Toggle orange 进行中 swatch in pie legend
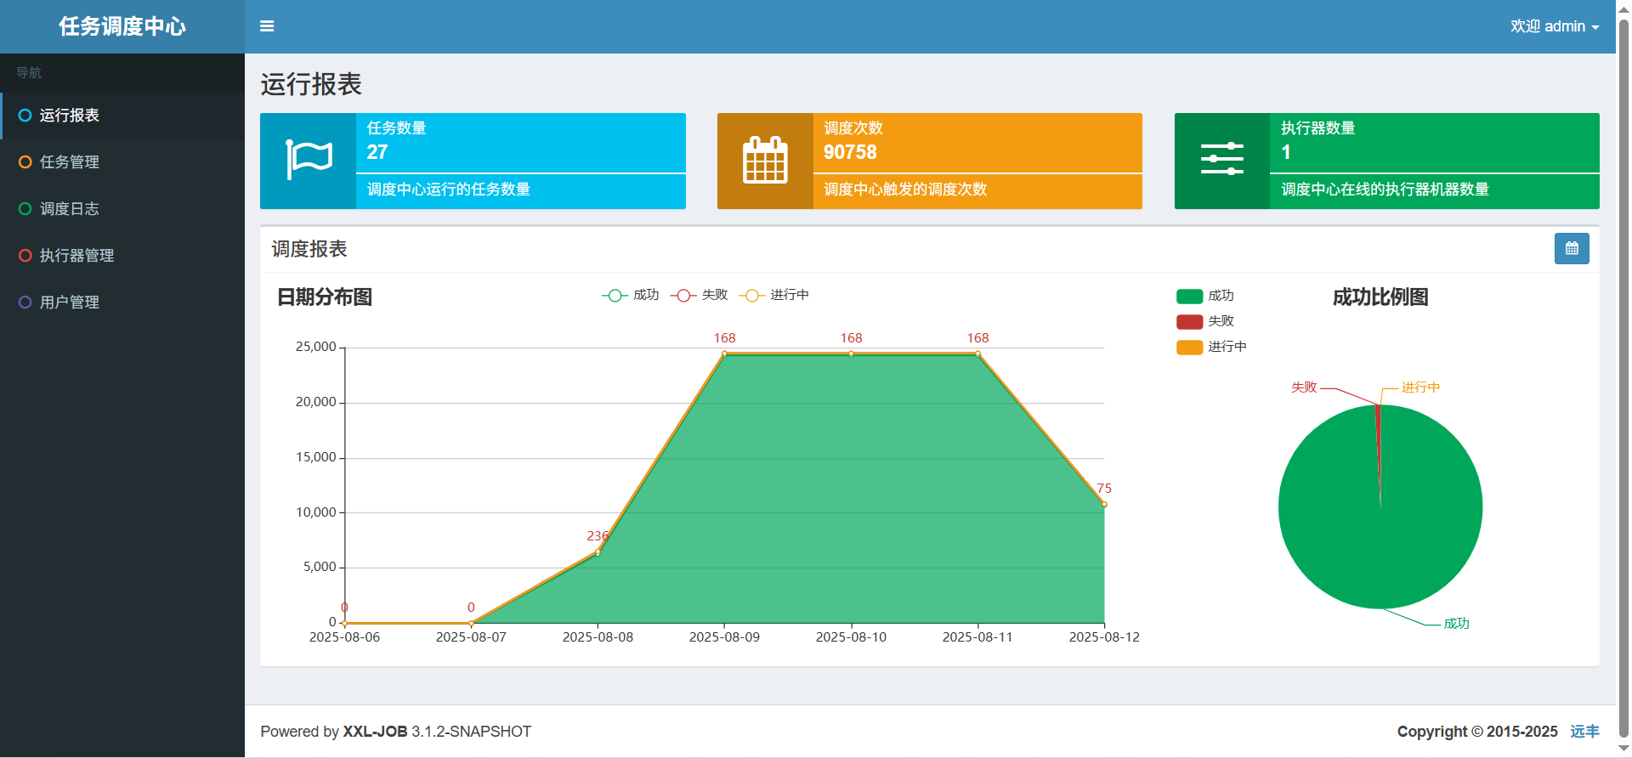 (1189, 347)
